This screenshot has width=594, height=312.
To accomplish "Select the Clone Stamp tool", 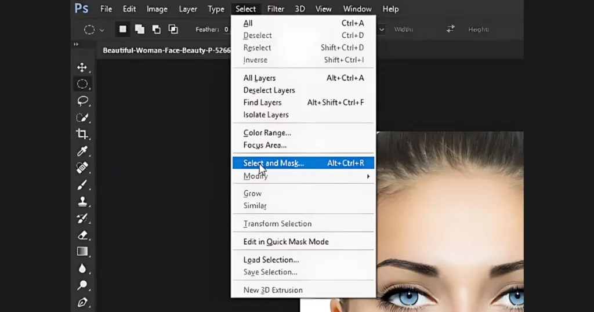I will coord(82,201).
